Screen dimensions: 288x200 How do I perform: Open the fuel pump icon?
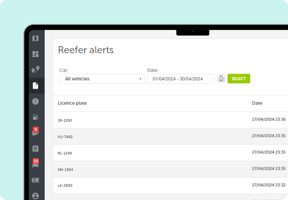(35, 117)
